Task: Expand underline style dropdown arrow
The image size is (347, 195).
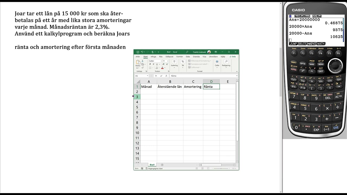Action: click(x=159, y=64)
